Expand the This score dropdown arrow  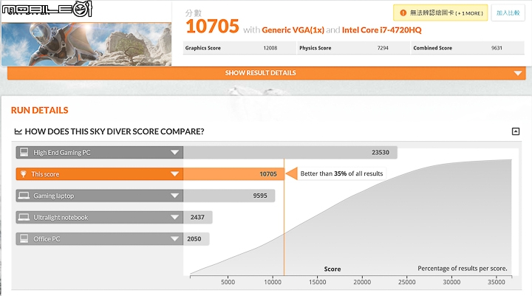pos(174,174)
